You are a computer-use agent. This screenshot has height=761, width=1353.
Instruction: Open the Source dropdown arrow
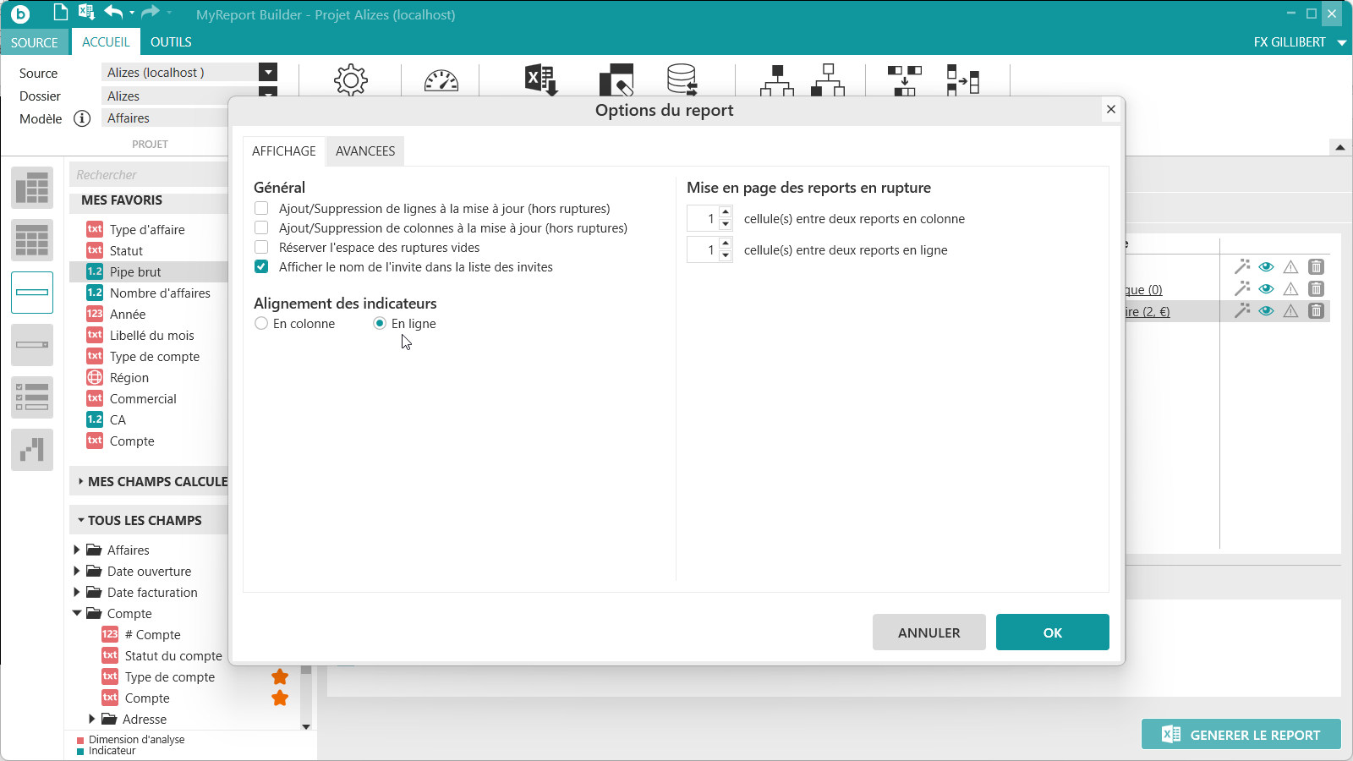coord(268,73)
